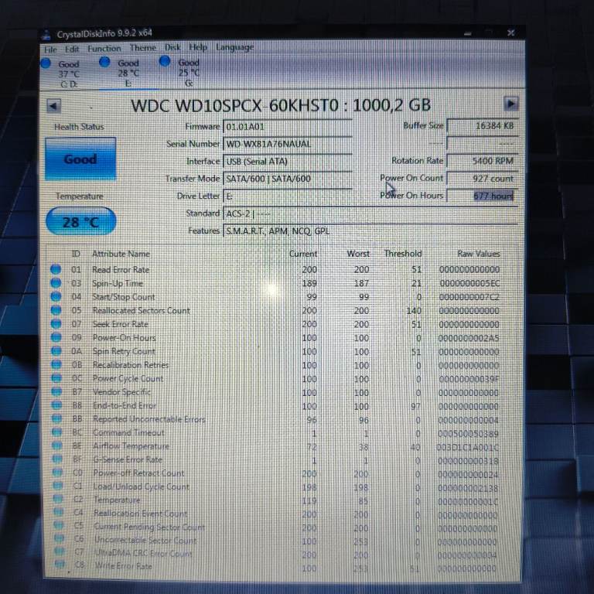Click the Transfer Mode field SATA/600
594x594 pixels.
coord(288,179)
